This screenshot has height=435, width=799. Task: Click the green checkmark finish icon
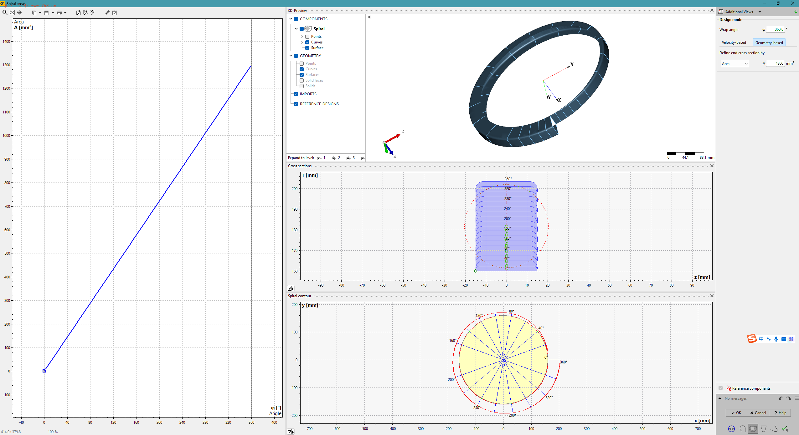(x=785, y=429)
